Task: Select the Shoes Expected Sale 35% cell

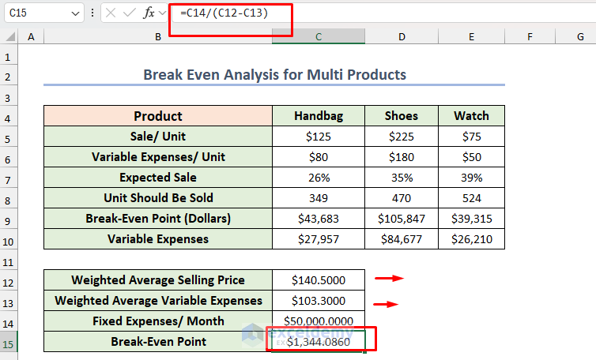Action: pos(402,178)
